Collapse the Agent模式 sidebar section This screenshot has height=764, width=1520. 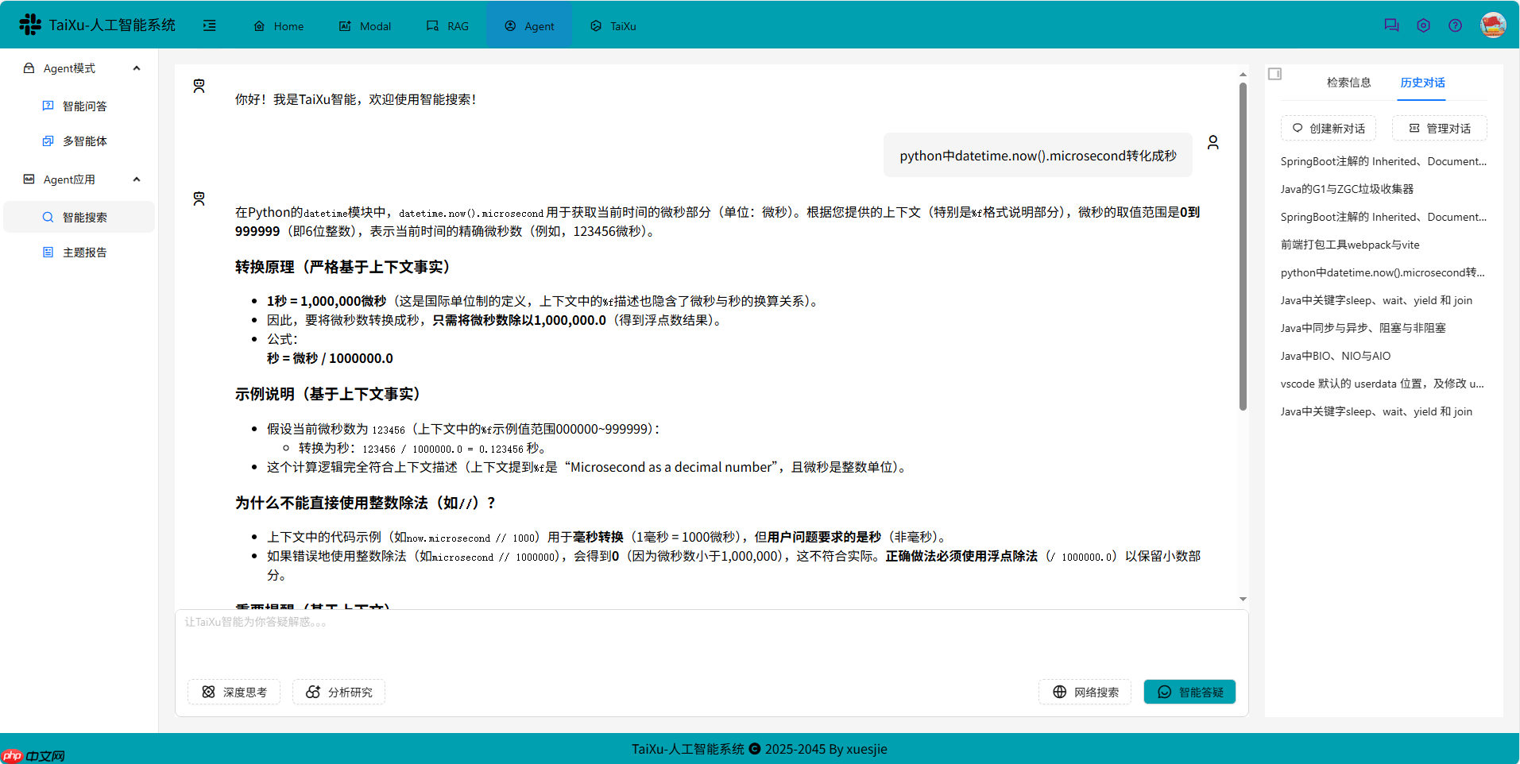[x=136, y=68]
